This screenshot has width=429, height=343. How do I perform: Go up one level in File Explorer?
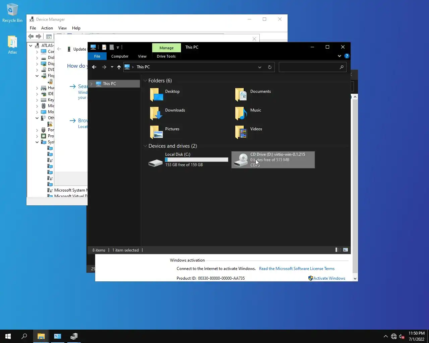pos(119,67)
